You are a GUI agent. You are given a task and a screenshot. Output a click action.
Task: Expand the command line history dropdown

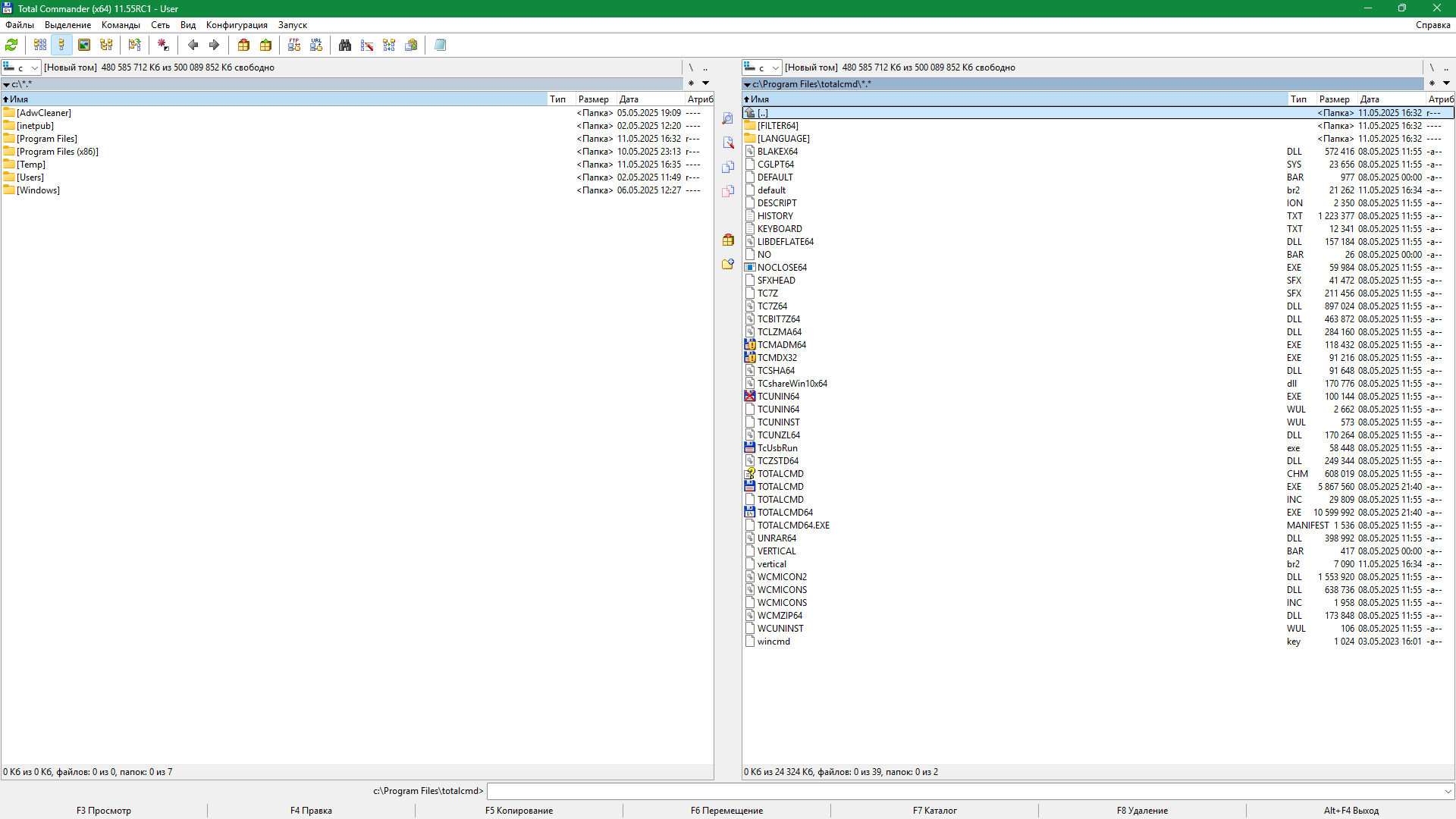click(x=1448, y=791)
